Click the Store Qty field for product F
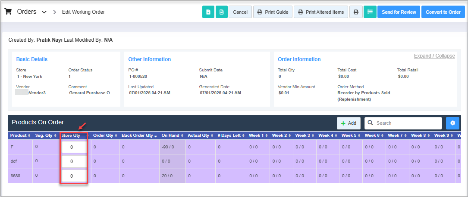Screen dimensions: 468x197 pos(74,147)
